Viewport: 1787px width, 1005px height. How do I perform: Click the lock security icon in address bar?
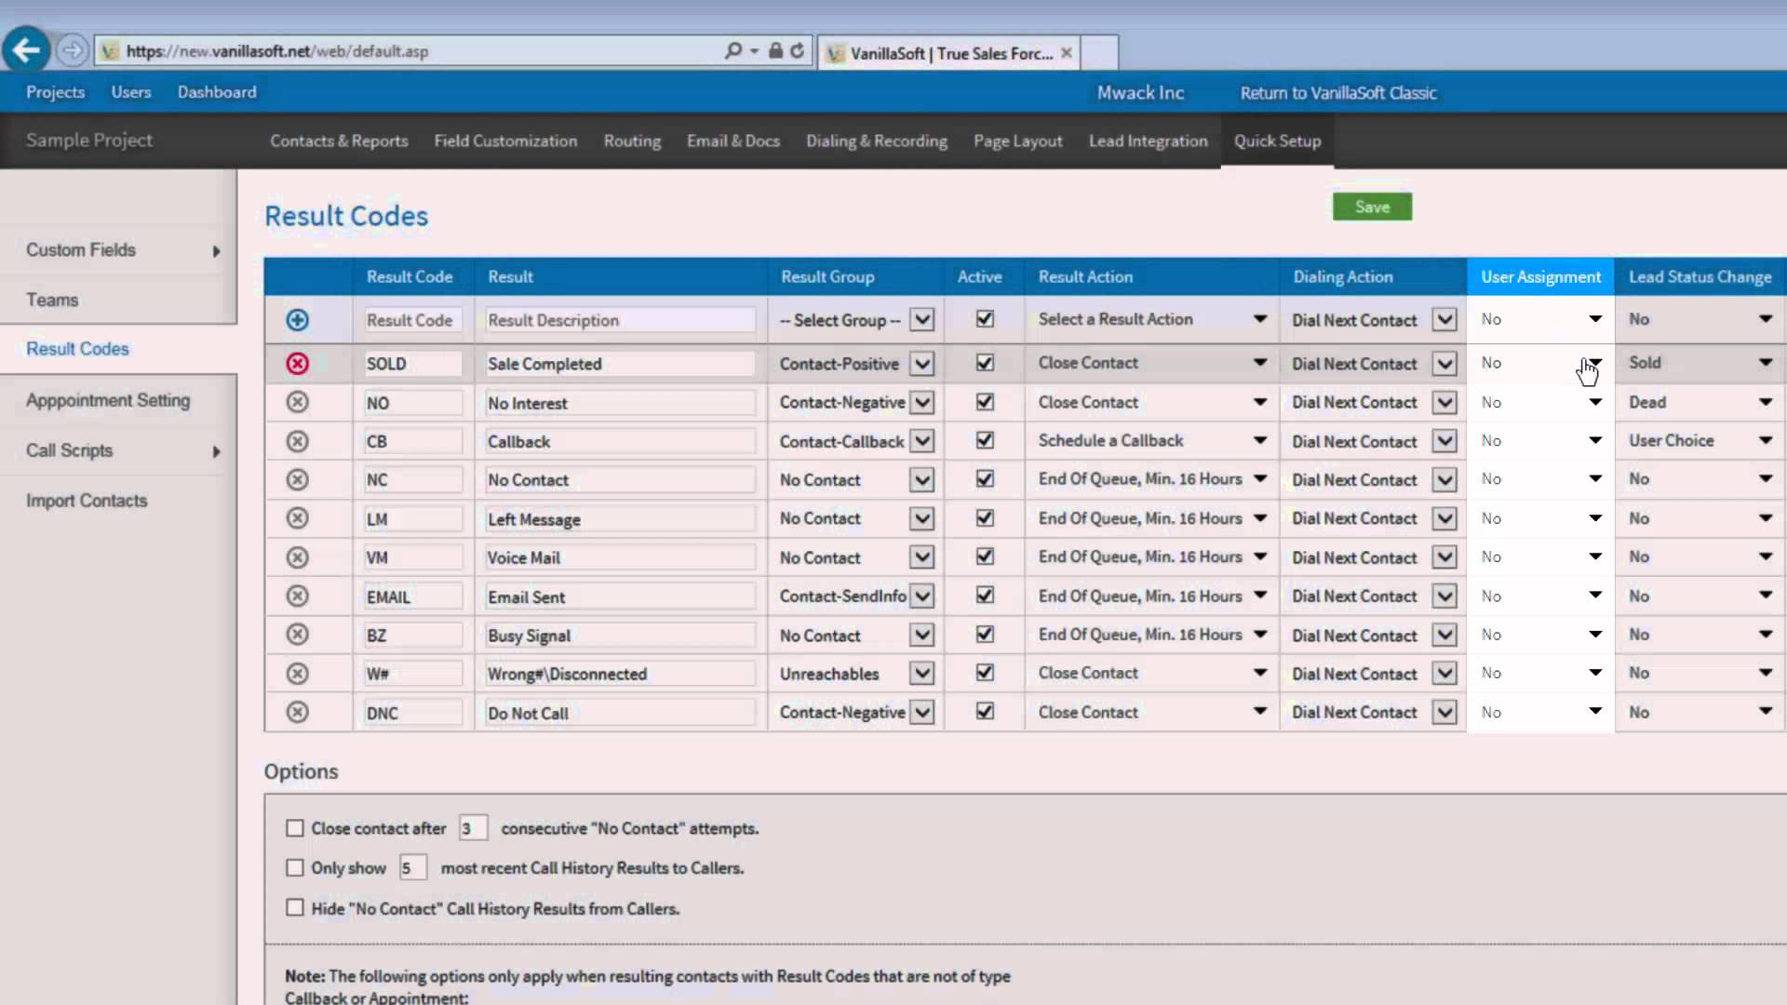775,50
